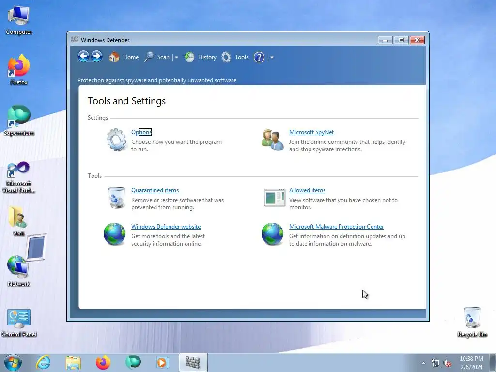
Task: Open the Microsoft SpyNet link
Action: [311, 132]
